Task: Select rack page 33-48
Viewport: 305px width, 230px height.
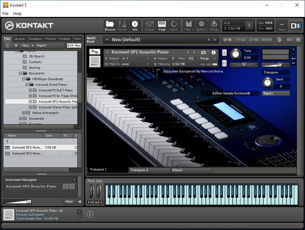Action: 254,40
